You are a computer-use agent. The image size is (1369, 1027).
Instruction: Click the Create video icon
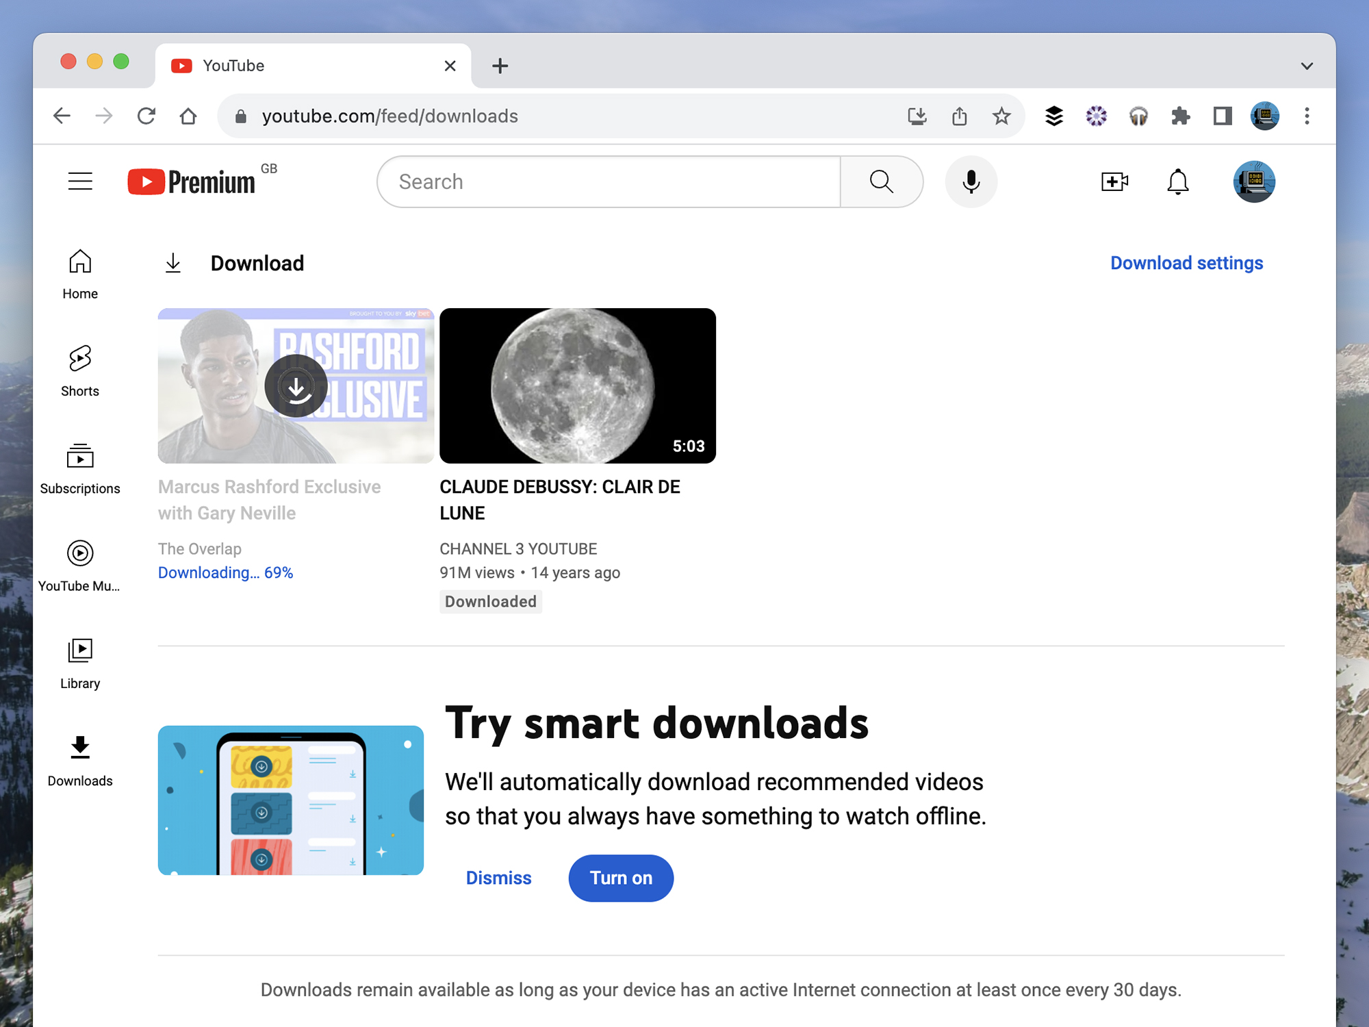pyautogui.click(x=1114, y=181)
